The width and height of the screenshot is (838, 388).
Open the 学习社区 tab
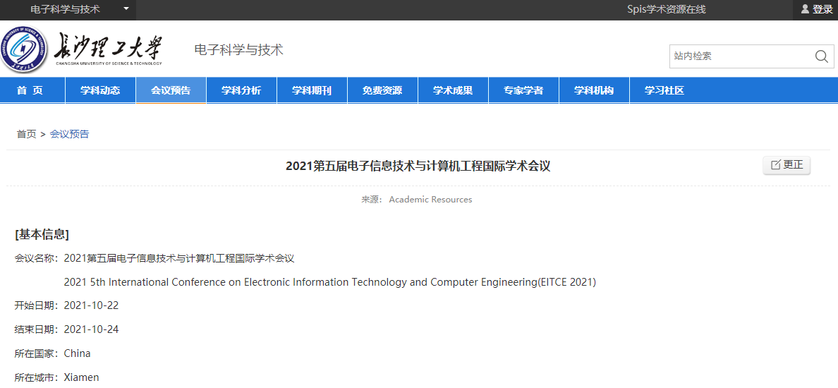665,90
